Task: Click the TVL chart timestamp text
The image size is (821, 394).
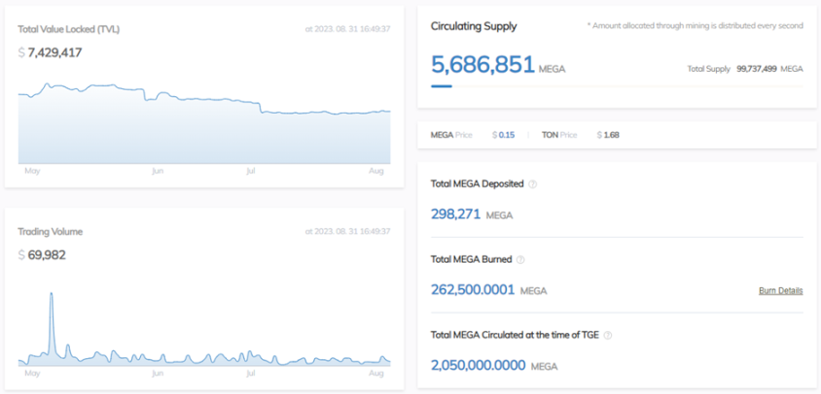Action: point(347,29)
